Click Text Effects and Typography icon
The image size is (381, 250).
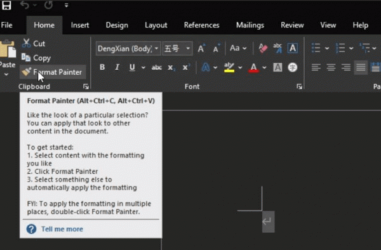[206, 67]
